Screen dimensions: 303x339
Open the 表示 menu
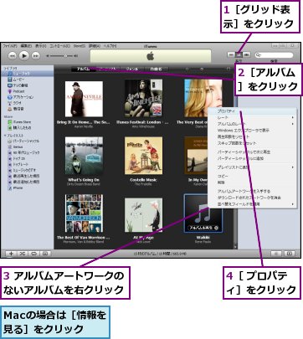[40, 46]
